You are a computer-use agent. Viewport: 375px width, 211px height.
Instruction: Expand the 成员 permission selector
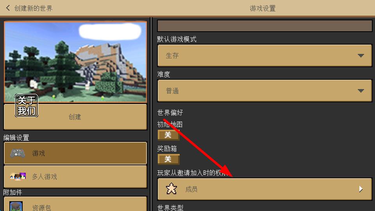(x=264, y=189)
